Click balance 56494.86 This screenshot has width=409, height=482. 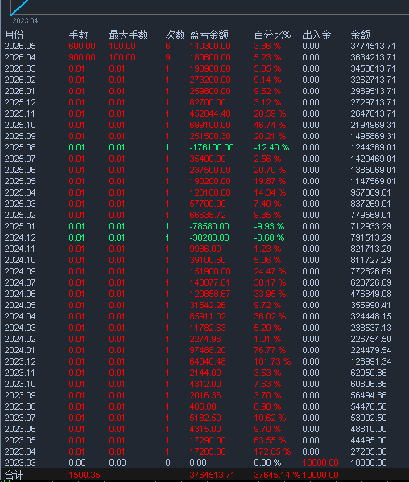tap(369, 396)
